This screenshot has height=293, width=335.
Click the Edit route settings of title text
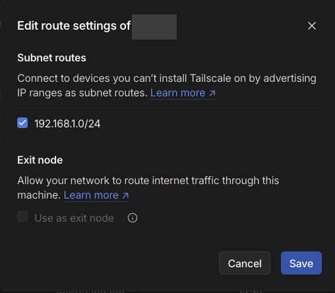74,26
